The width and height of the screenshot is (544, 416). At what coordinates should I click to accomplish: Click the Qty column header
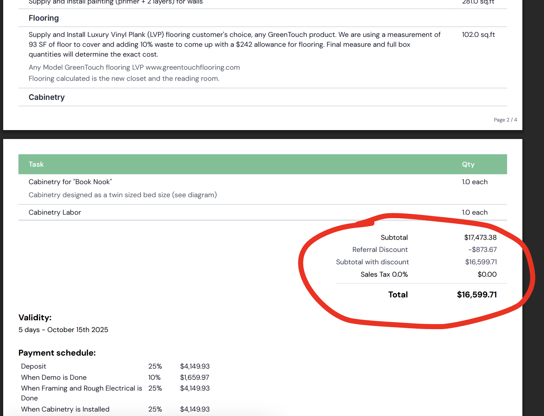(x=468, y=164)
